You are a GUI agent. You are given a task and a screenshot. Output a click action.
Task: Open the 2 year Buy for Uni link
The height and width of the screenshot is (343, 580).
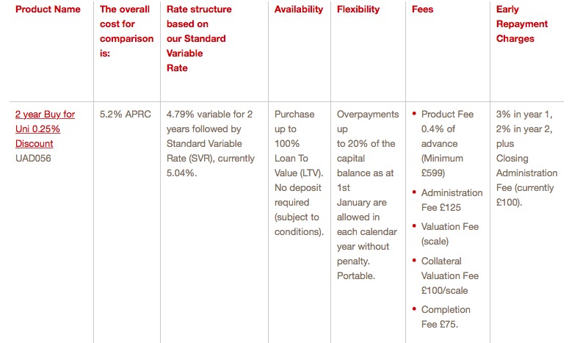click(x=45, y=129)
